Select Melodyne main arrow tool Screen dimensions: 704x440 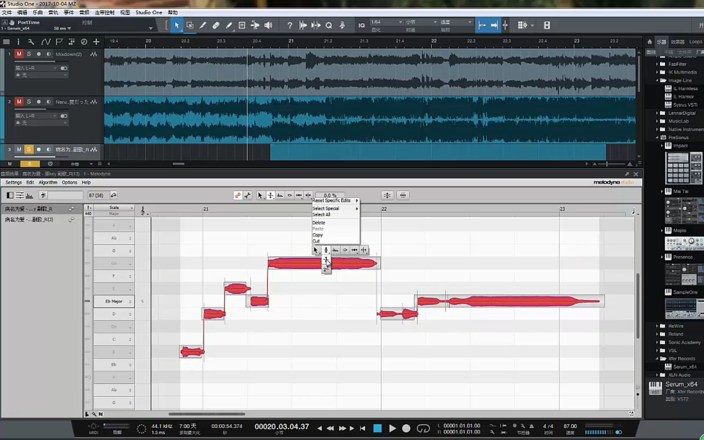pos(260,196)
